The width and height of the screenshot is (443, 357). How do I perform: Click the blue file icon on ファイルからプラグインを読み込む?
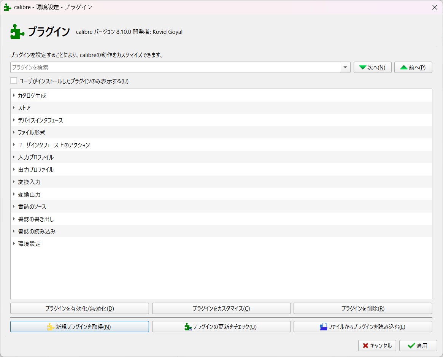(323, 327)
